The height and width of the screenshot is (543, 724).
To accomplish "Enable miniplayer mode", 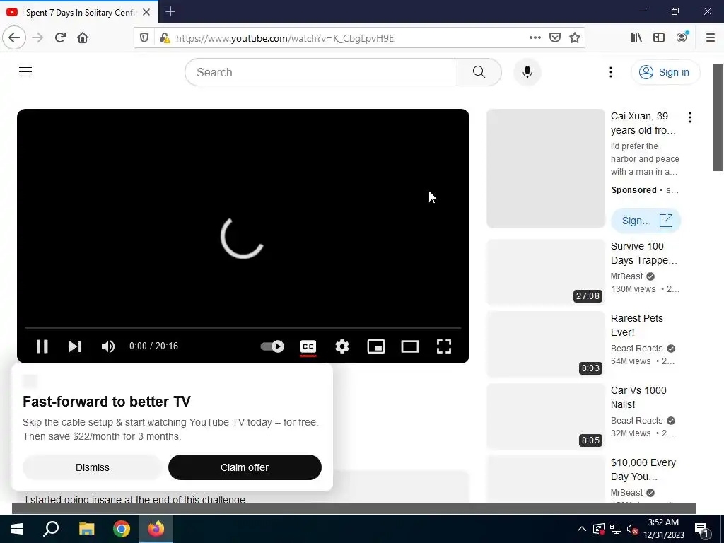I will [x=376, y=346].
